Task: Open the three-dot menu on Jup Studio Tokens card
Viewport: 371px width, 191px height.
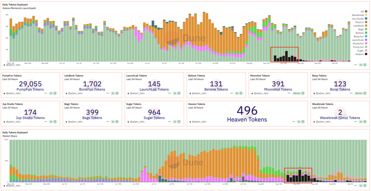Action: pyautogui.click(x=45, y=122)
